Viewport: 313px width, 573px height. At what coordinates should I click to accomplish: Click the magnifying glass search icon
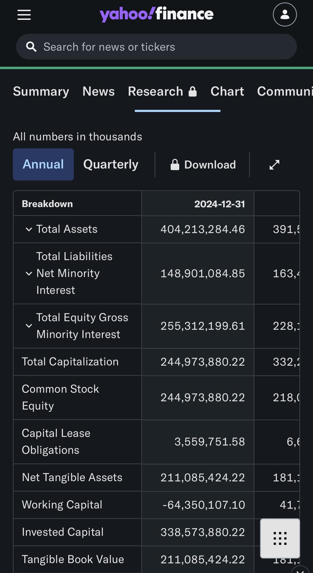pyautogui.click(x=31, y=47)
